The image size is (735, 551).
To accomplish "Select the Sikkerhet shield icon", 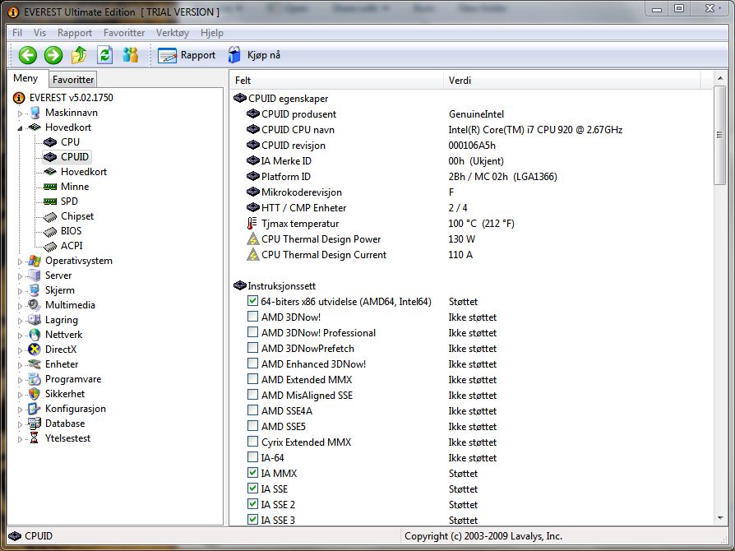I will pos(35,394).
